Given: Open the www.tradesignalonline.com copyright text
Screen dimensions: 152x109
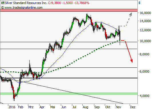Looking at the screenshot, I should [x=22, y=7].
